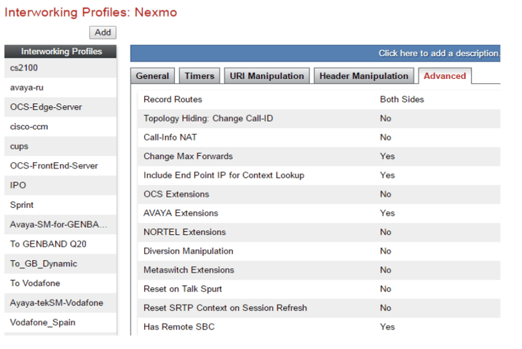The height and width of the screenshot is (349, 522).
Task: Click the Diversion Manipulation label
Action: pyautogui.click(x=188, y=251)
